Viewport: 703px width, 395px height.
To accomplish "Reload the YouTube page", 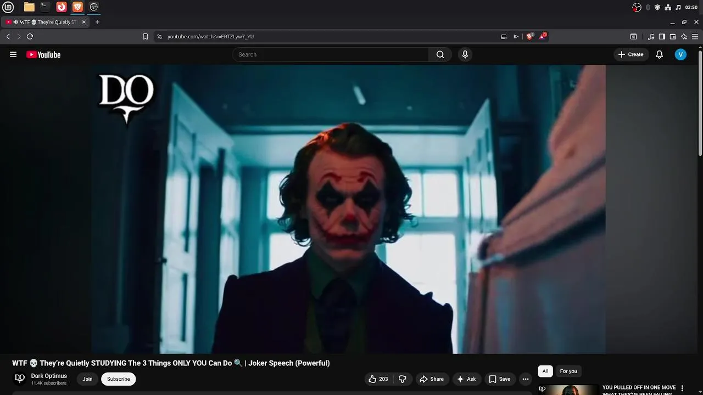I will point(30,36).
